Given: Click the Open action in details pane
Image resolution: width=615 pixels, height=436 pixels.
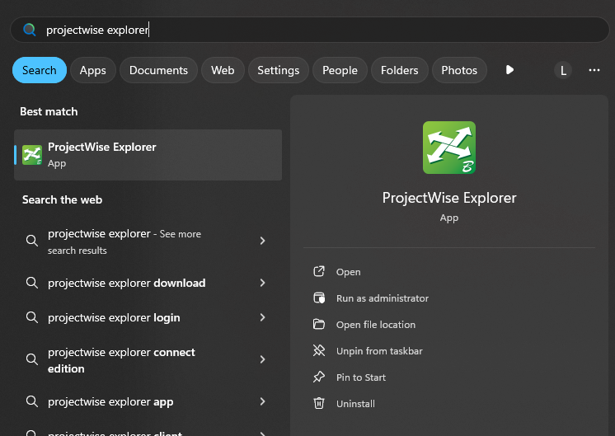Looking at the screenshot, I should coord(348,272).
